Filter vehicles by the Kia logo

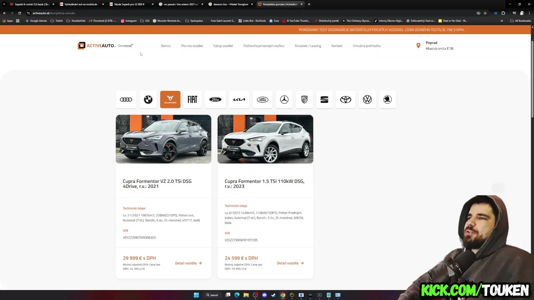239,100
